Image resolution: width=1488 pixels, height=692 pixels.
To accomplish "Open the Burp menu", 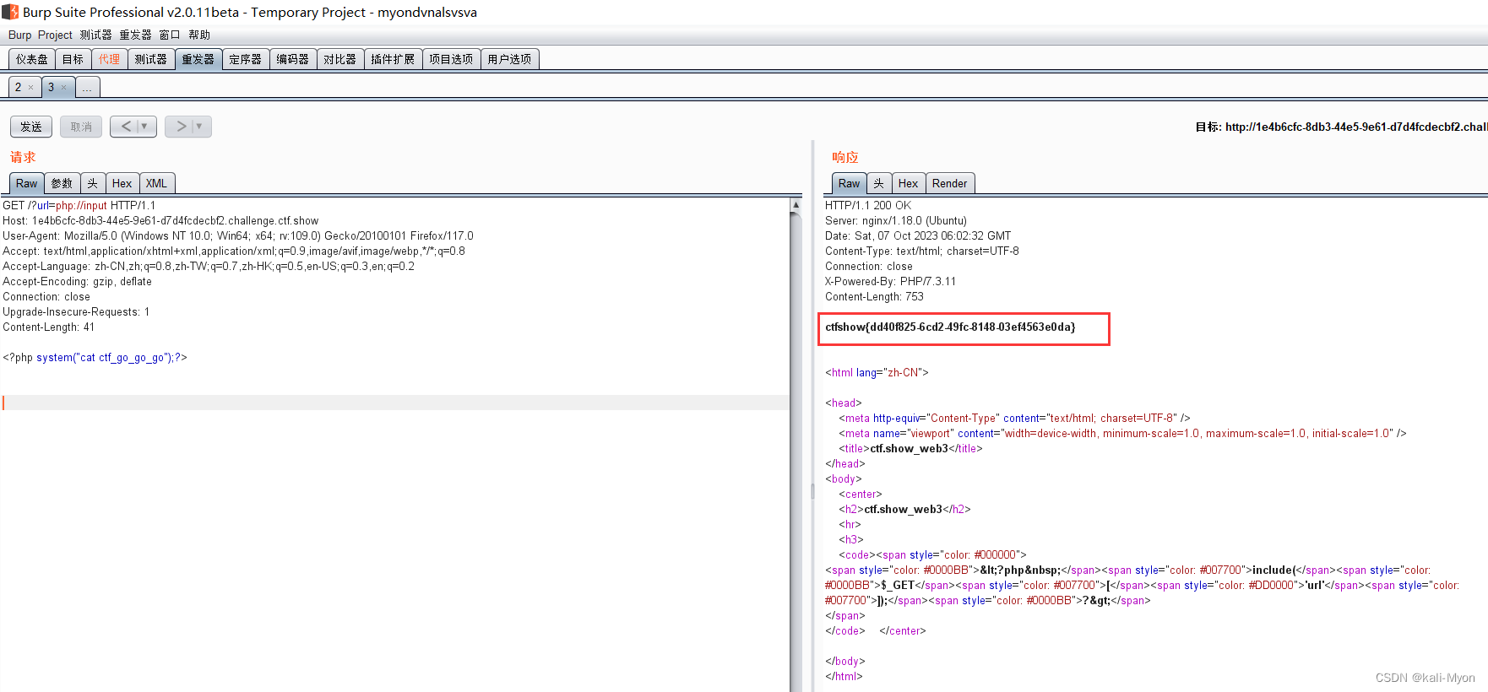I will [19, 35].
